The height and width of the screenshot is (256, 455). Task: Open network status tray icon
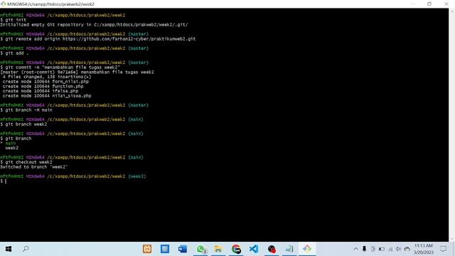click(390, 249)
